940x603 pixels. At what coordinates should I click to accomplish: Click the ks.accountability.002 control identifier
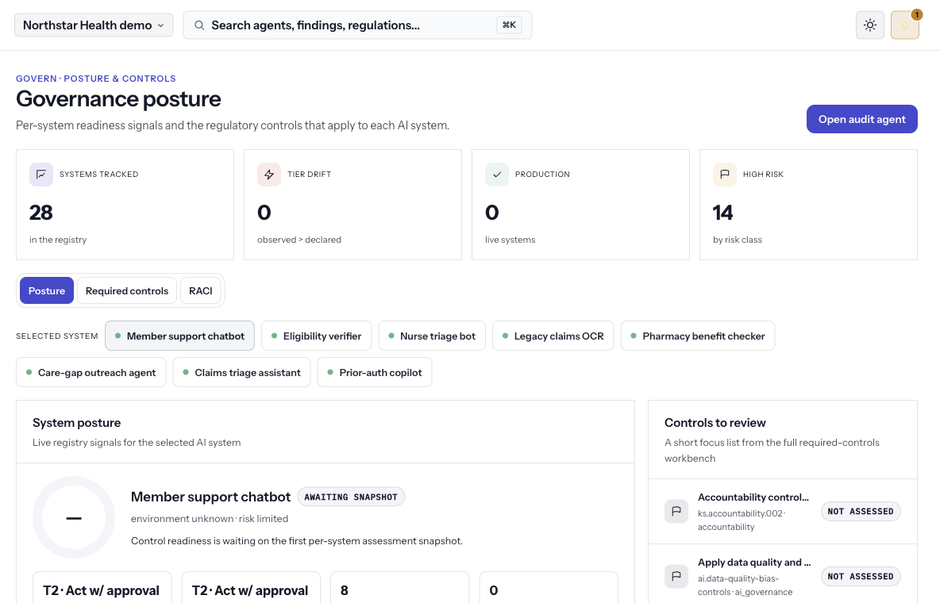[741, 513]
